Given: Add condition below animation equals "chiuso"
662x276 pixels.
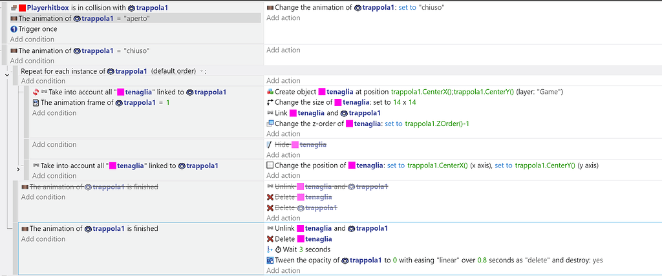Looking at the screenshot, I should [x=32, y=61].
